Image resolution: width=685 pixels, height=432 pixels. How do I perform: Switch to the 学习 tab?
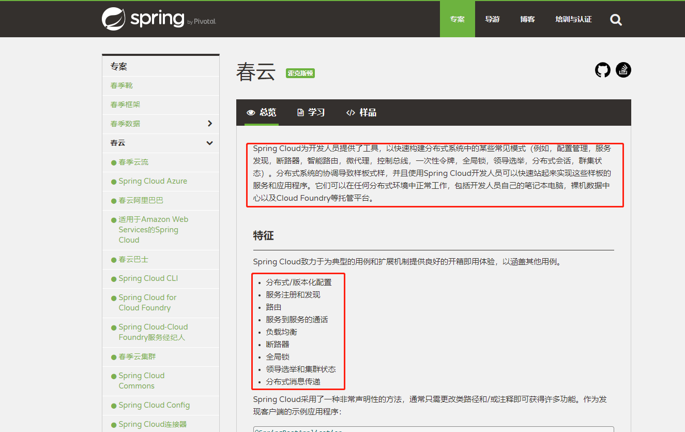click(311, 112)
